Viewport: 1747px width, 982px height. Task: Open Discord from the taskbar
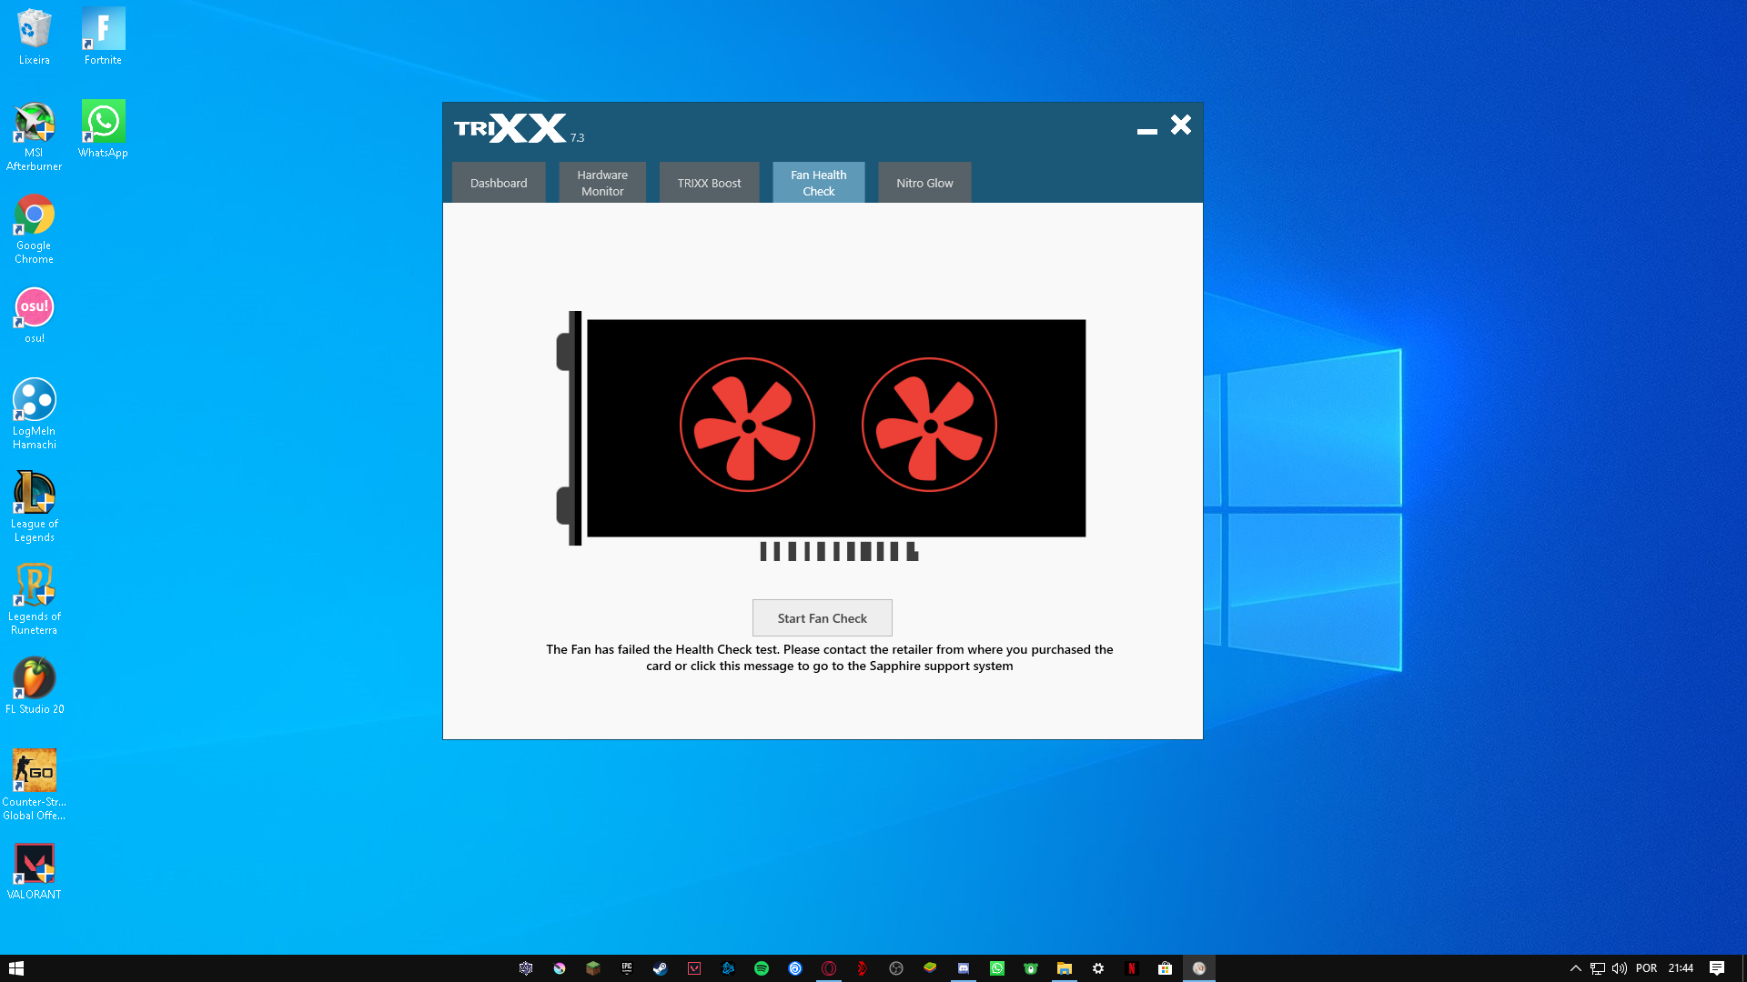964,968
